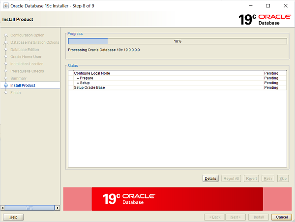
Task: Select the Install Product step
Action: (x=23, y=85)
